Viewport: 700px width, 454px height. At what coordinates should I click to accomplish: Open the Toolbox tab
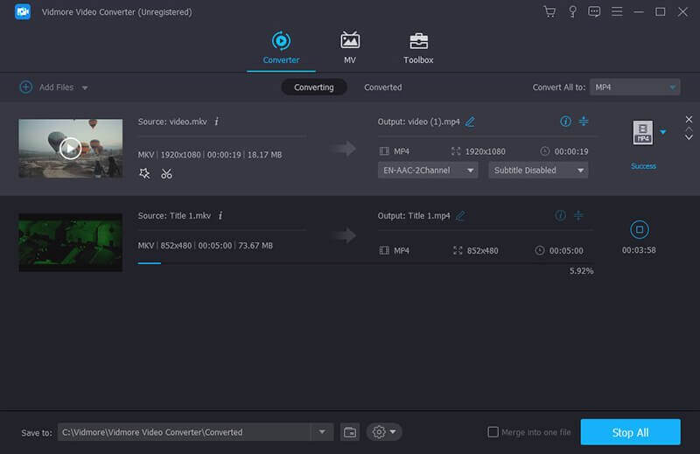tap(418, 48)
